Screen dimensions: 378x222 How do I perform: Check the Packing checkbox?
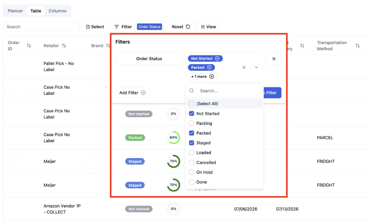[x=192, y=123]
